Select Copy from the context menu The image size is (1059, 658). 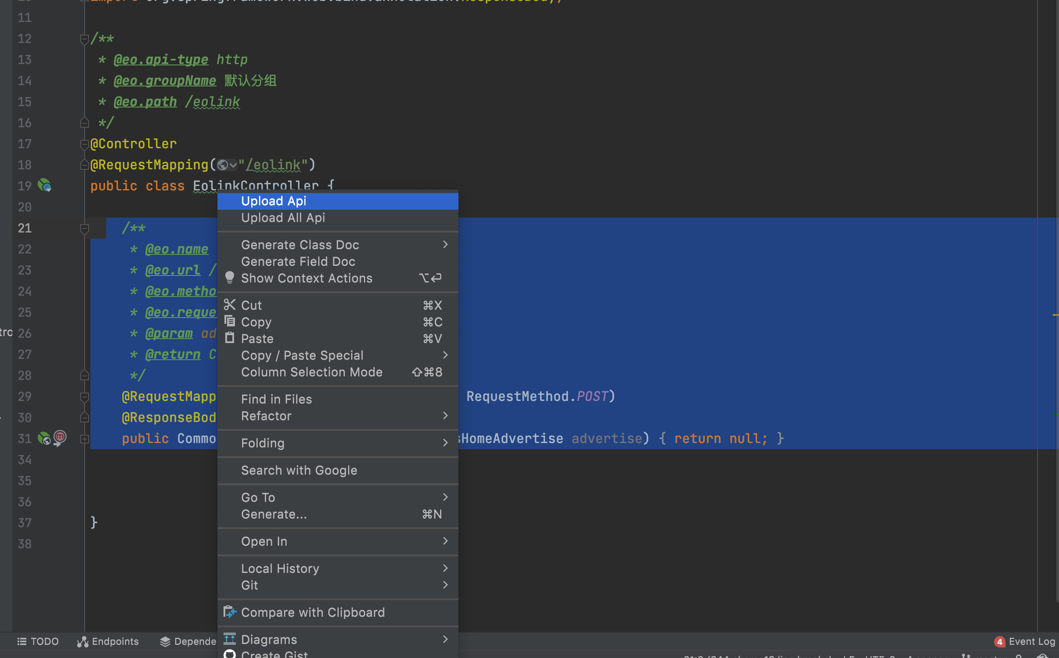[x=338, y=322]
